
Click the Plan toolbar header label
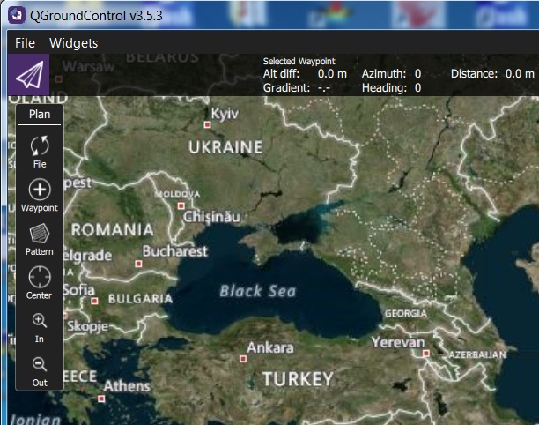pyautogui.click(x=40, y=114)
